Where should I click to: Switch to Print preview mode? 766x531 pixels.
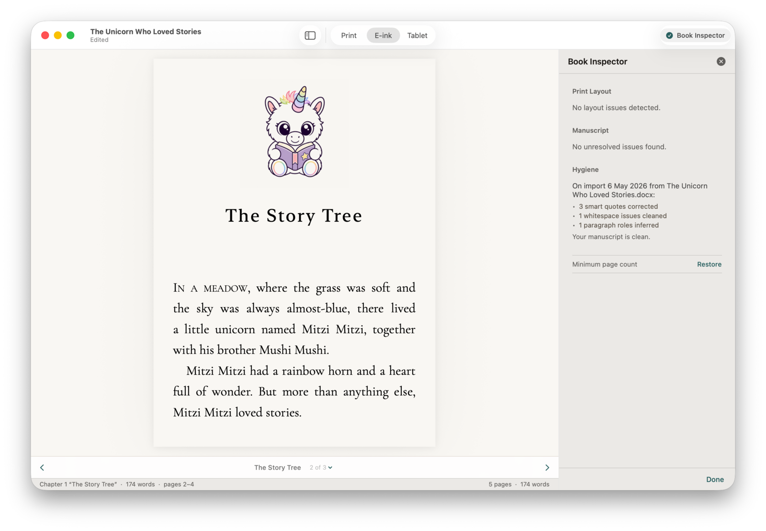coord(349,35)
